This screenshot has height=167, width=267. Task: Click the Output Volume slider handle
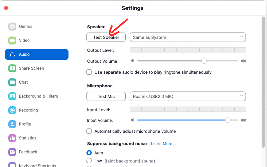click(x=204, y=61)
